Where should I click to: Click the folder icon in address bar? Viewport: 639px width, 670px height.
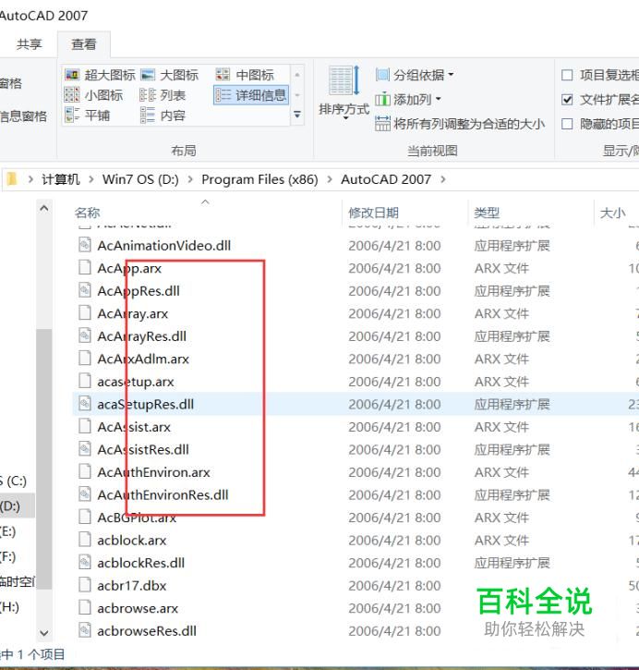point(12,179)
